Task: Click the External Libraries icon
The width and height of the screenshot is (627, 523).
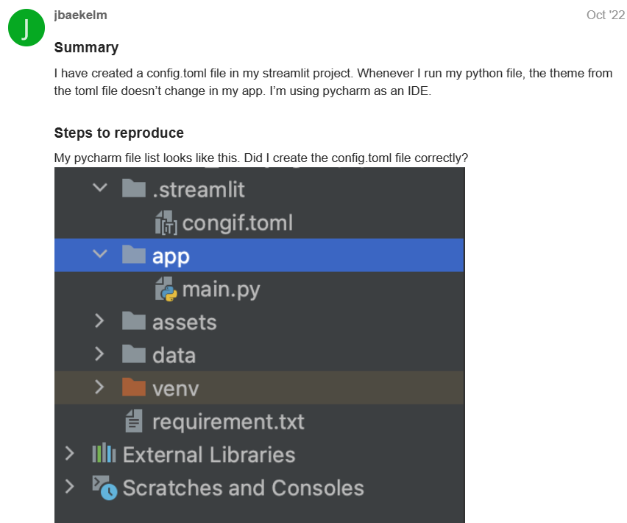Action: pyautogui.click(x=102, y=454)
